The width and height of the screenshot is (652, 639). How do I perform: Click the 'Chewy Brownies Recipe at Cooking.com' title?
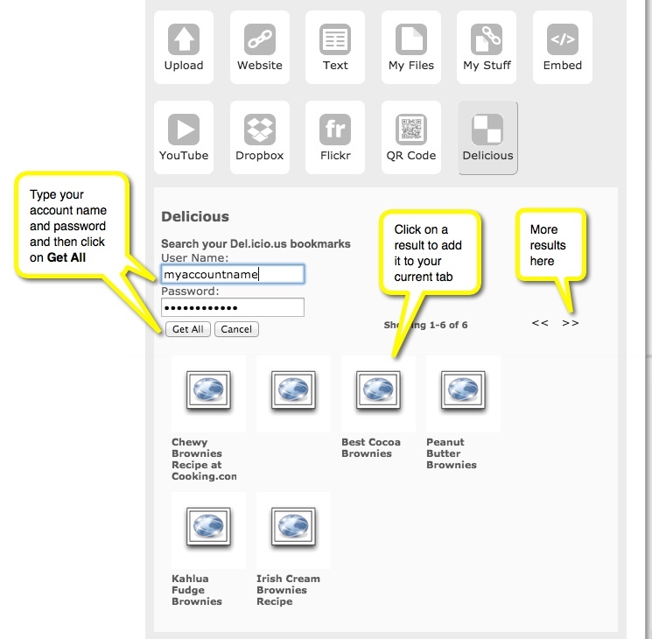point(204,460)
